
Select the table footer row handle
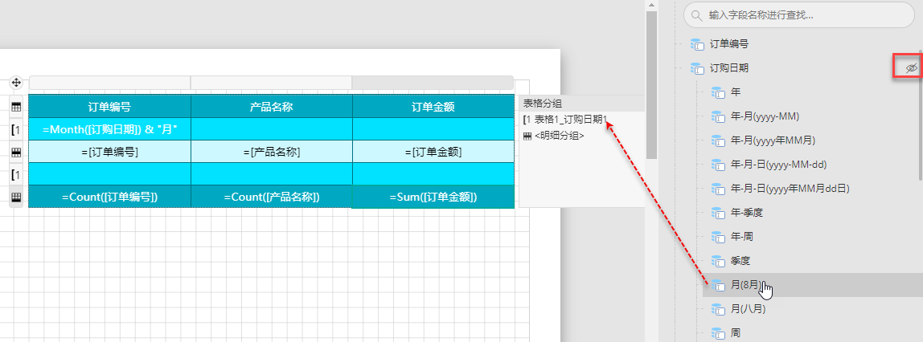click(16, 197)
